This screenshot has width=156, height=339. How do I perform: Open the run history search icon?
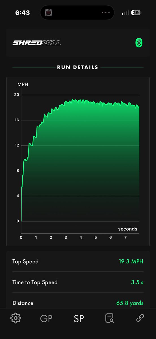[x=109, y=318]
